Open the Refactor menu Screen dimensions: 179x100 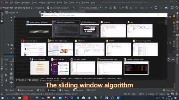coord(51,2)
